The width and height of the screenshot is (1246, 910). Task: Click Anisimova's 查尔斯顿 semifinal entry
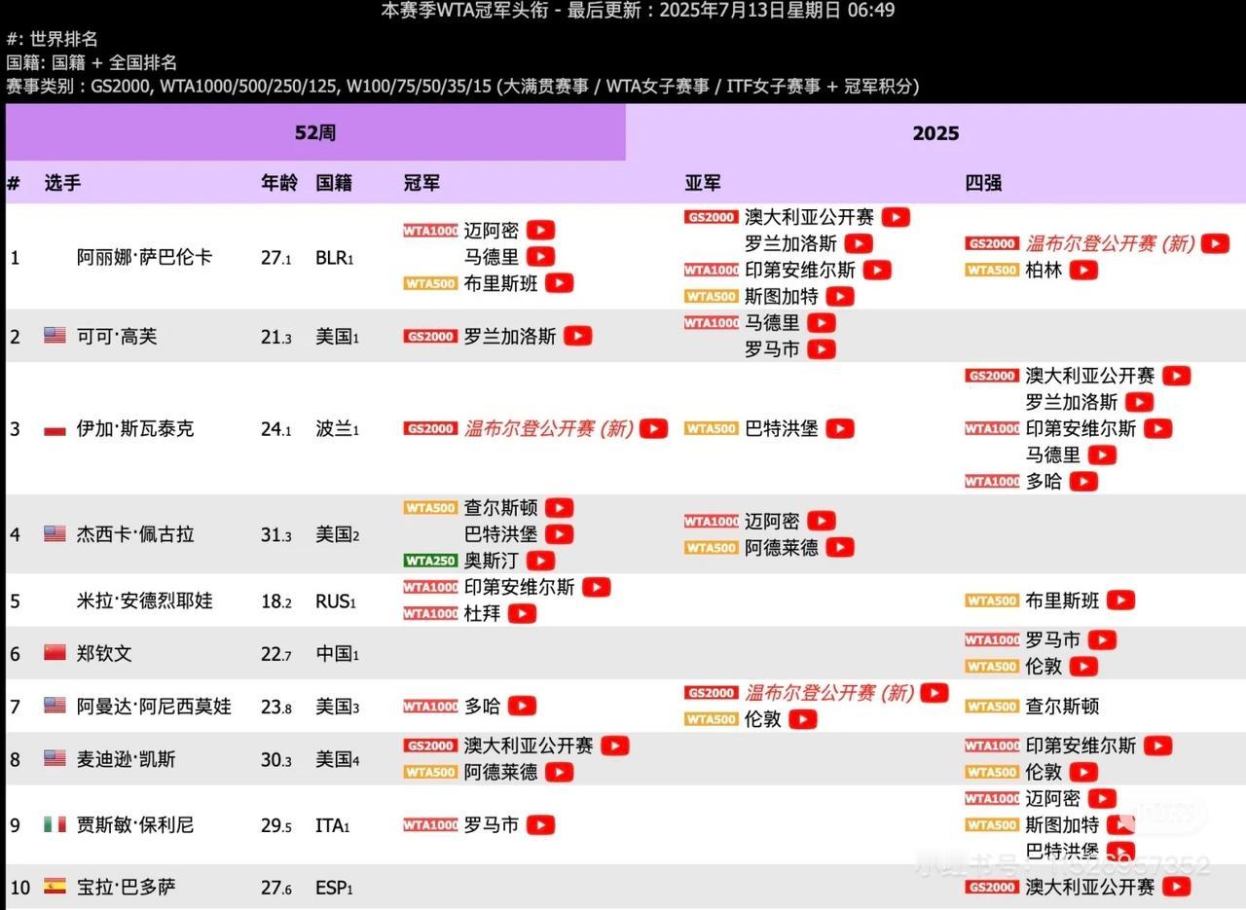(x=1062, y=706)
